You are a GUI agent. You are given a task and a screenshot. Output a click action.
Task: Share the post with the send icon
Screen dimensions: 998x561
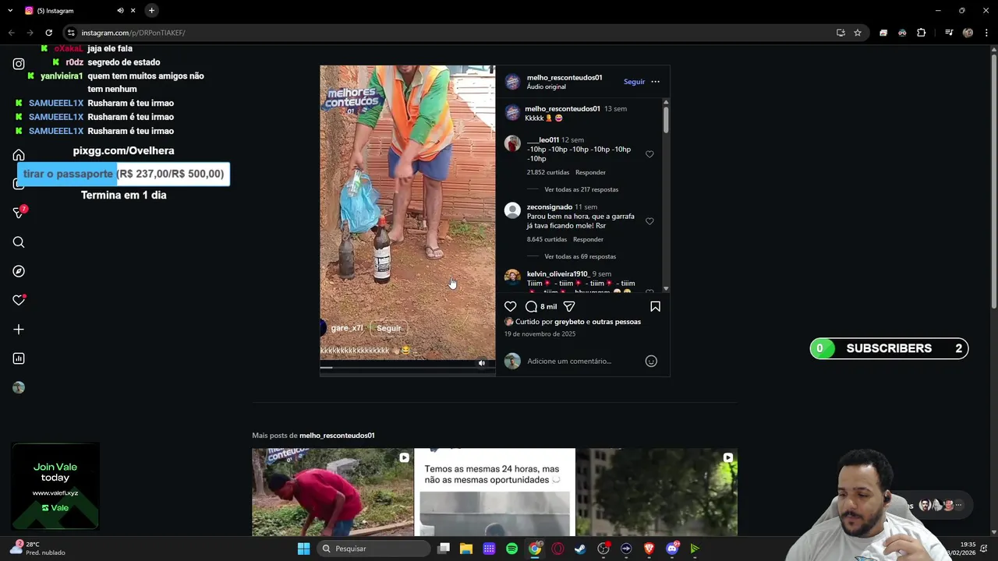point(569,306)
